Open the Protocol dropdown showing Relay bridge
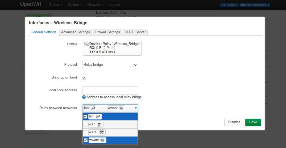 110,65
